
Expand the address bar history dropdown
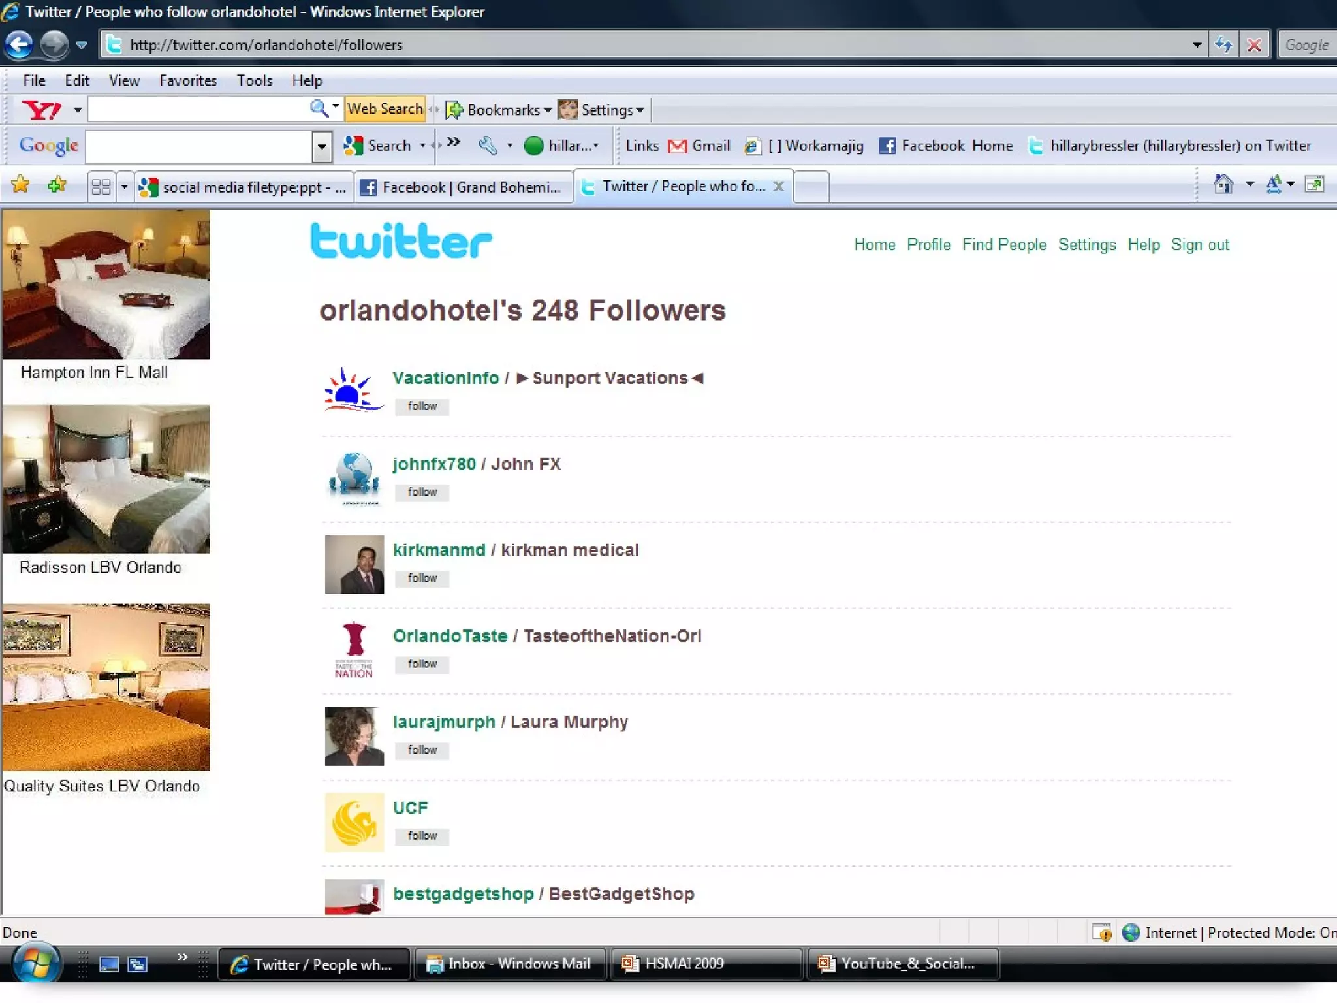point(1197,44)
